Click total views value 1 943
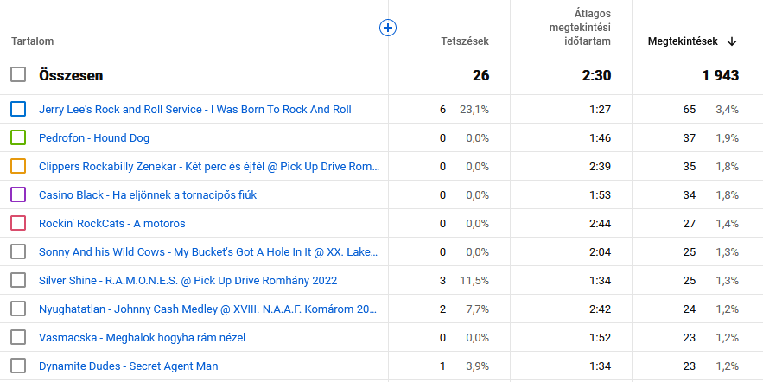Viewport: 763px width, 382px height. [720, 75]
